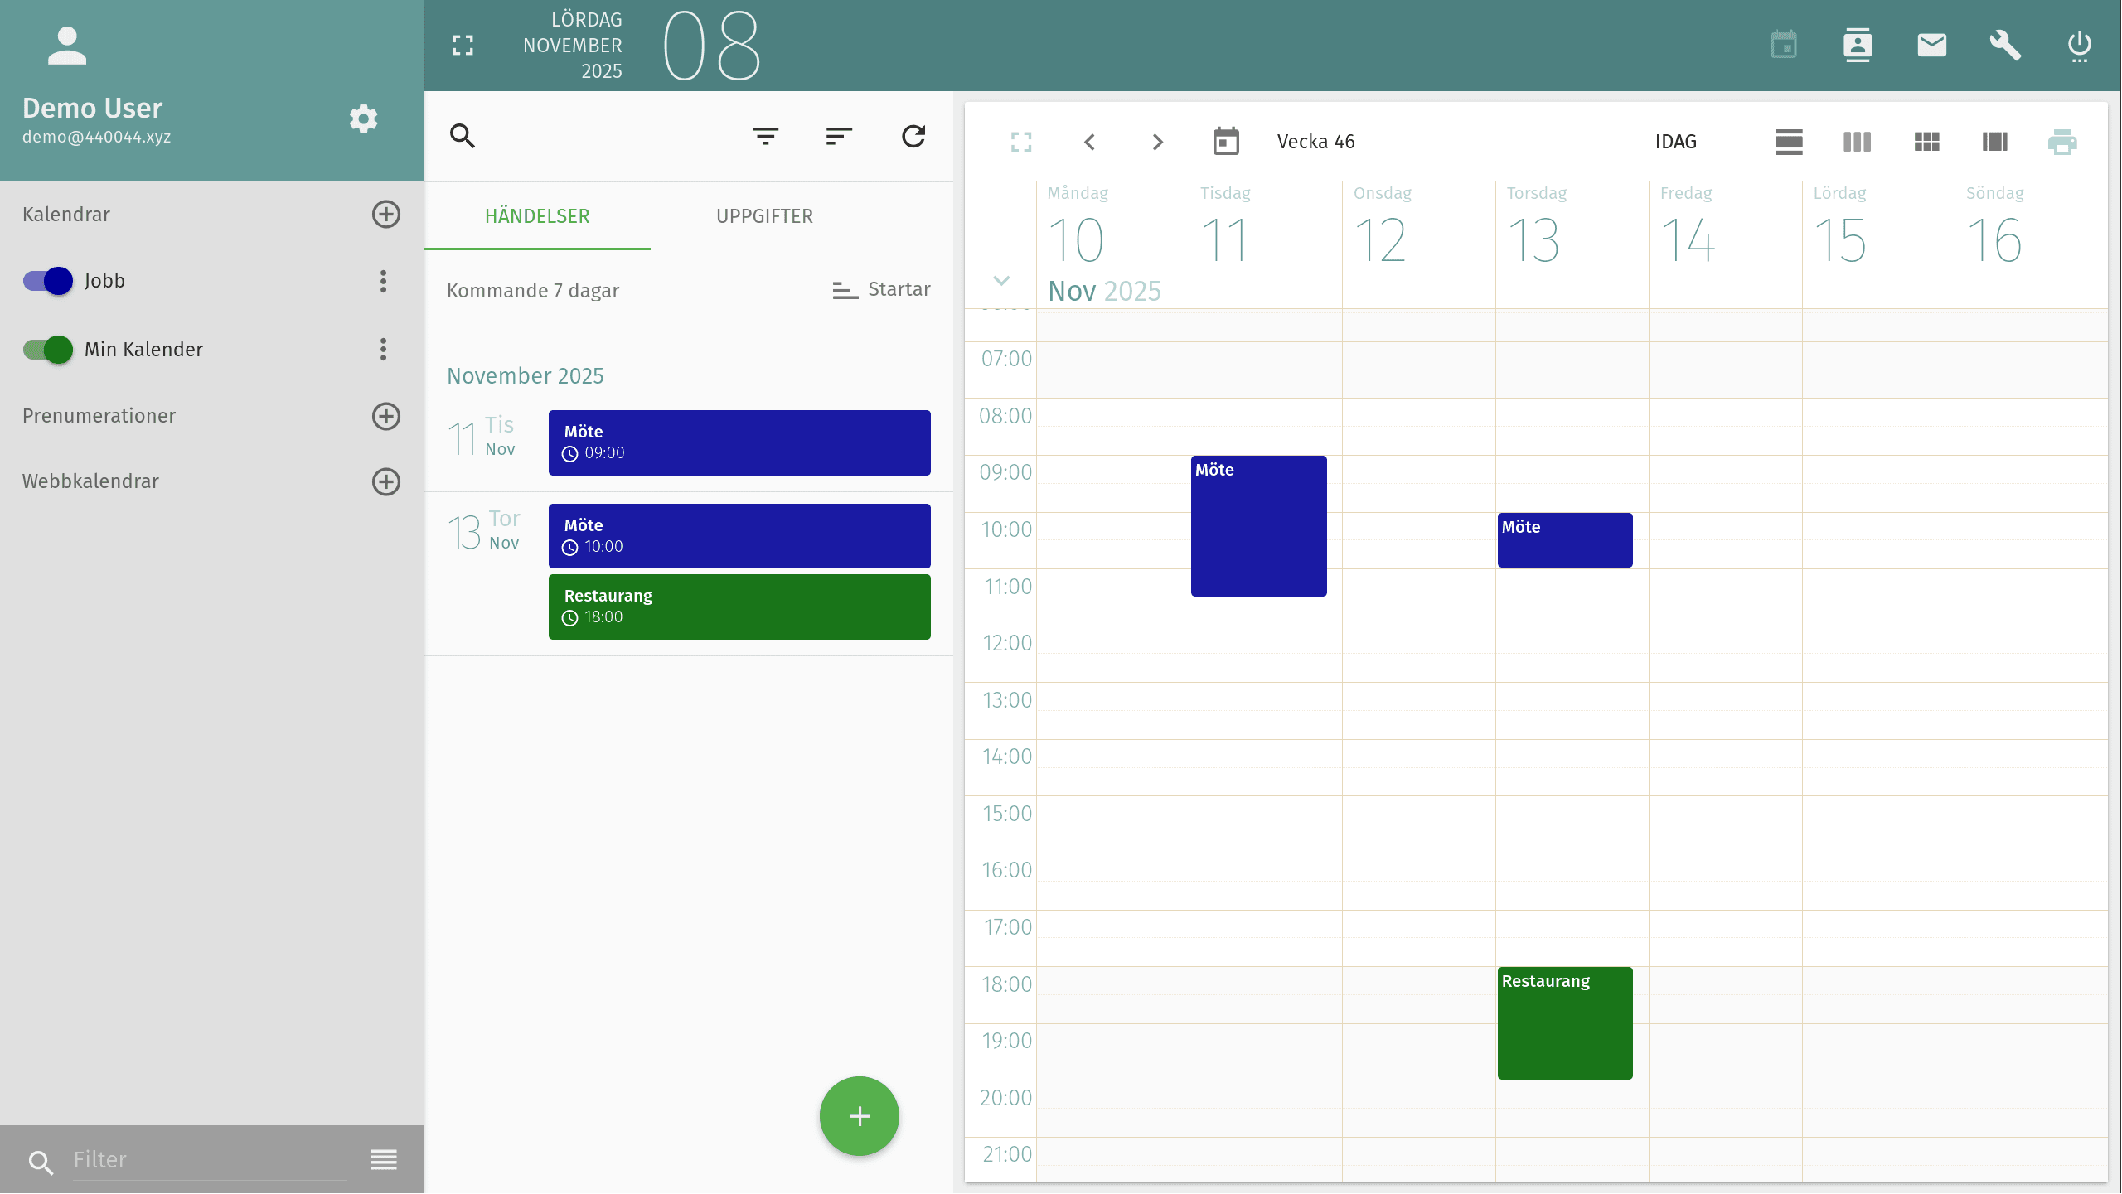Refresh the events list
The width and height of the screenshot is (2122, 1194).
pyautogui.click(x=913, y=136)
